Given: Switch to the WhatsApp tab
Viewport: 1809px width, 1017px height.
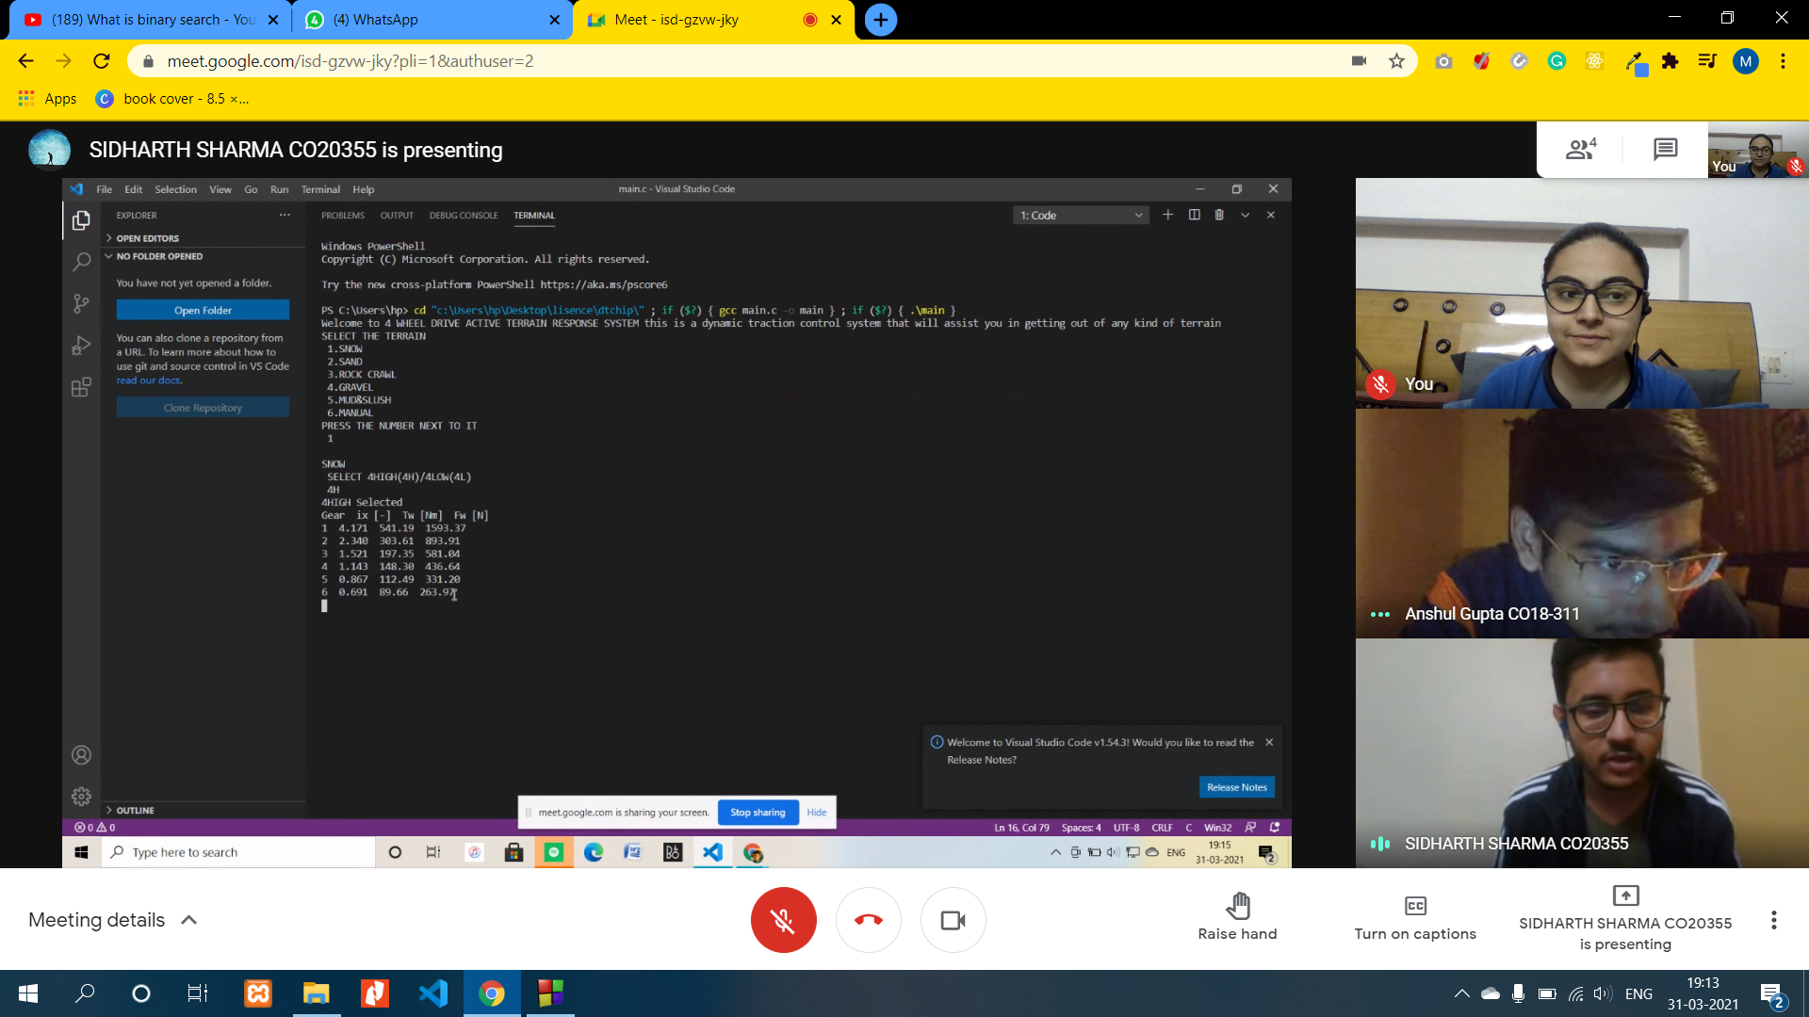Looking at the screenshot, I should (x=429, y=20).
